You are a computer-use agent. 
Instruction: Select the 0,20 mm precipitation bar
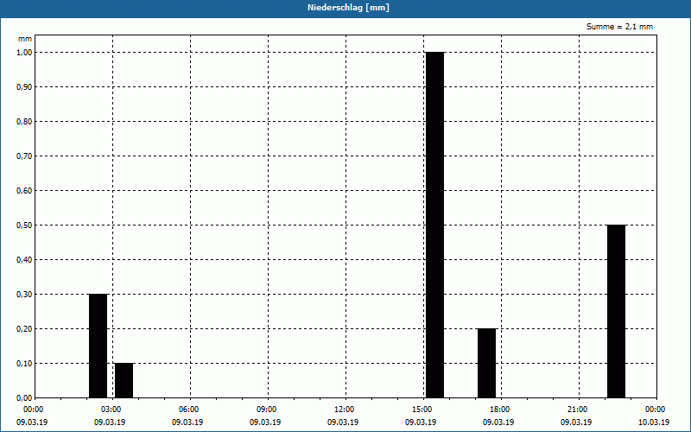pyautogui.click(x=486, y=363)
